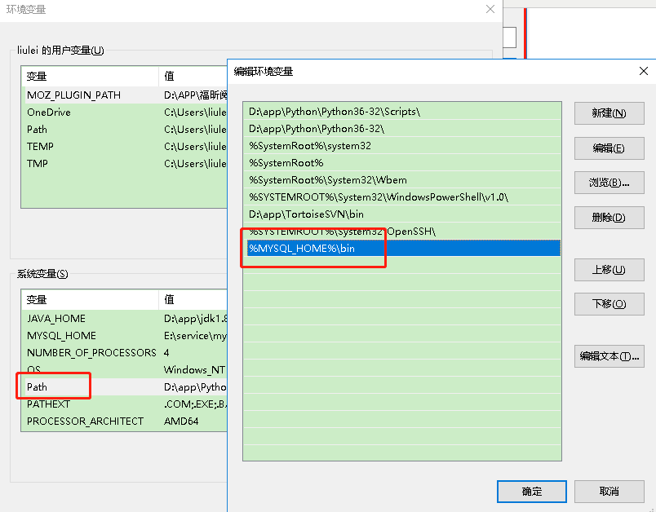Select the D:\app\Python\Python36-32\ path entry
656x512 pixels.
pos(401,129)
